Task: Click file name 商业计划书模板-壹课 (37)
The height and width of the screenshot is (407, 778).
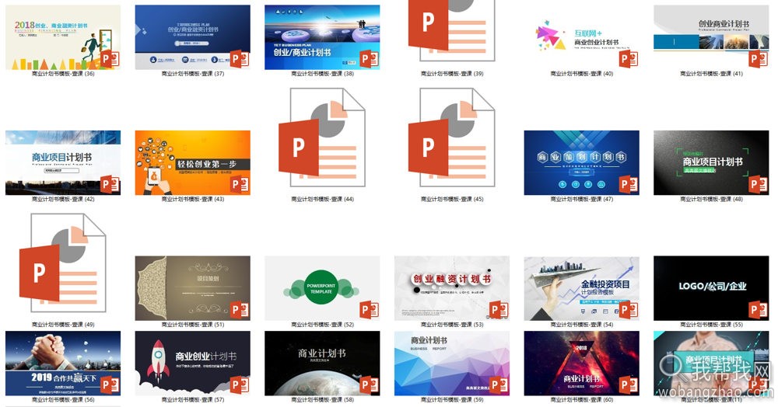Action: [192, 74]
